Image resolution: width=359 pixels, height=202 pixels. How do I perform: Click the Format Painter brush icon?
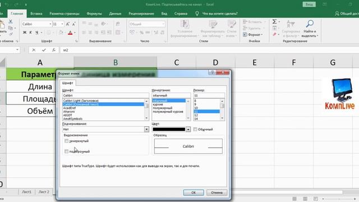point(10,34)
